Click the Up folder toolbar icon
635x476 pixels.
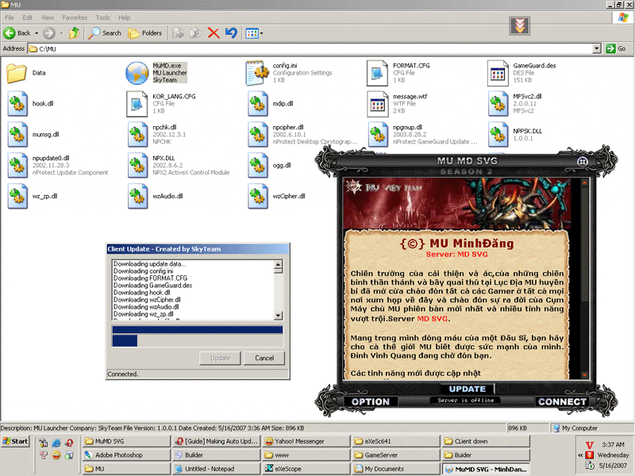(x=74, y=33)
